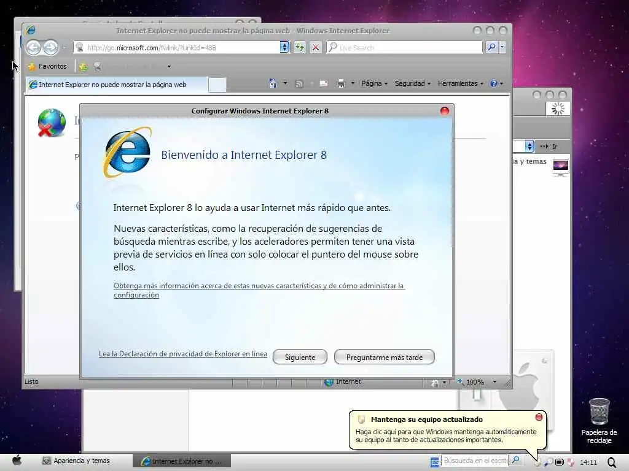This screenshot has width=629, height=471.
Task: Click the battery-like tray icon
Action: (560, 462)
